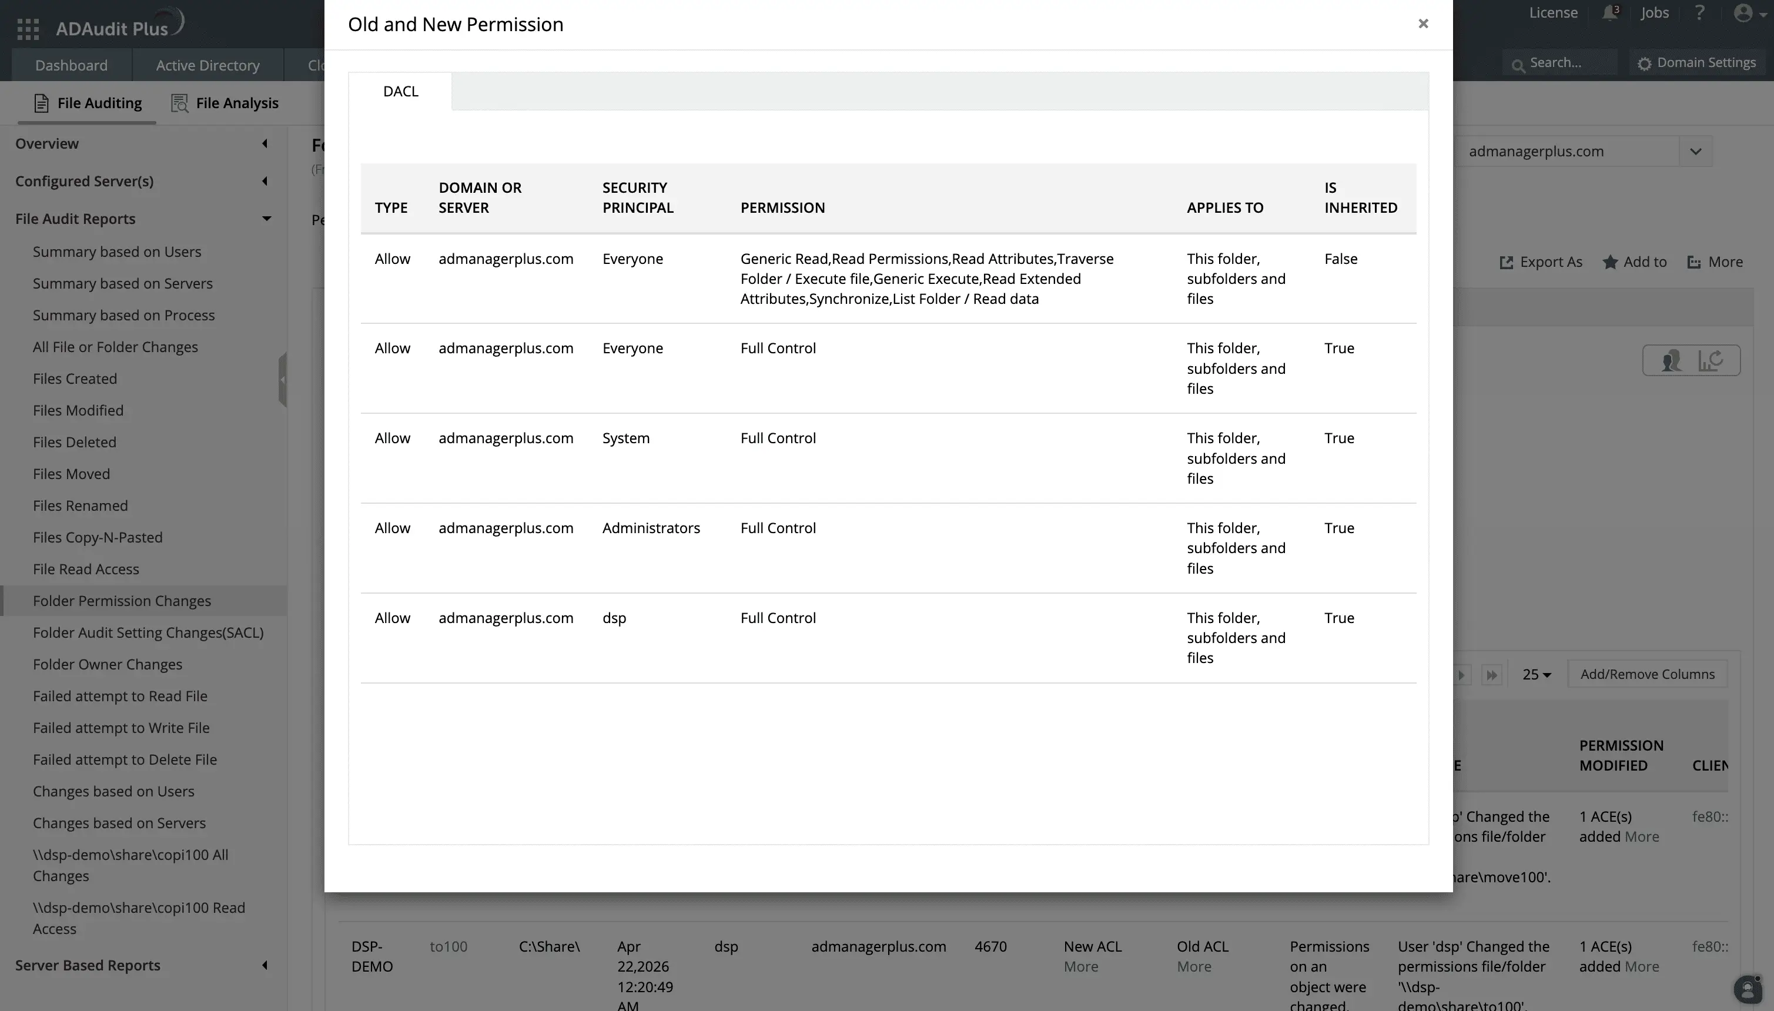Click the Search input field

tap(1561, 62)
